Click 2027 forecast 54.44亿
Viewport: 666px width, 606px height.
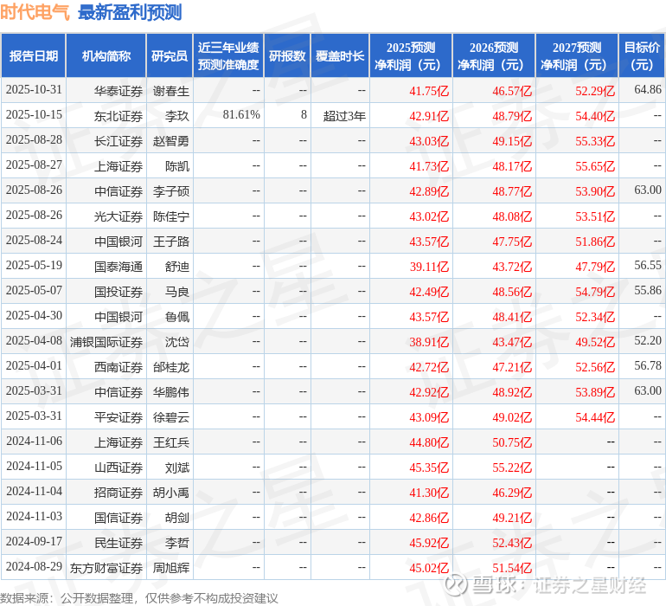(595, 417)
